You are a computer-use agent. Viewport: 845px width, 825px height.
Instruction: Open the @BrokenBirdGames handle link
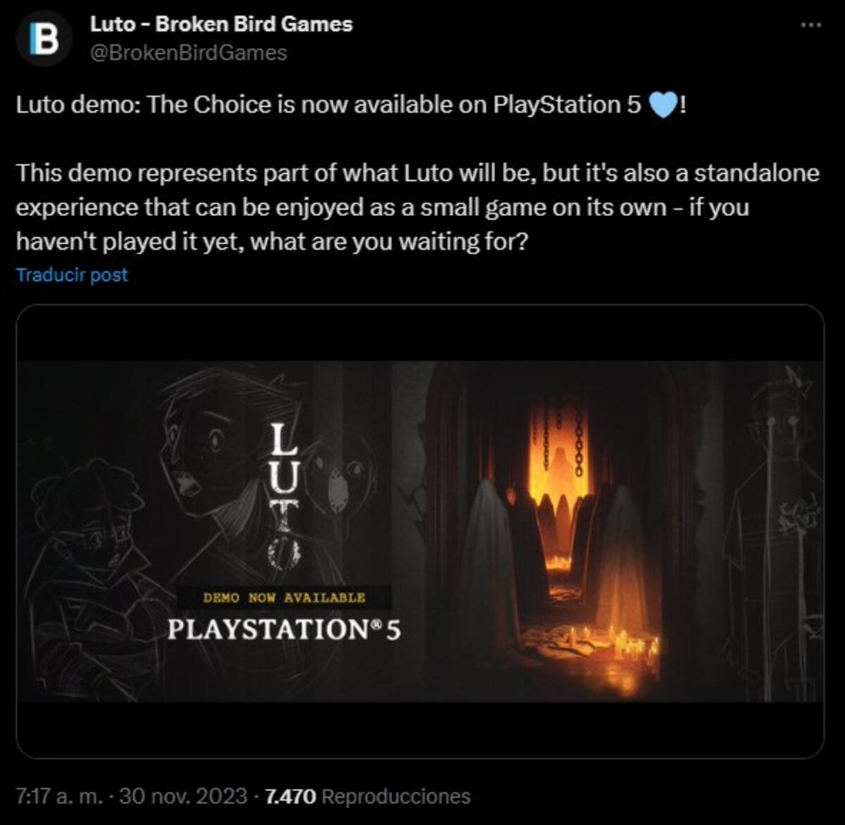[x=188, y=53]
